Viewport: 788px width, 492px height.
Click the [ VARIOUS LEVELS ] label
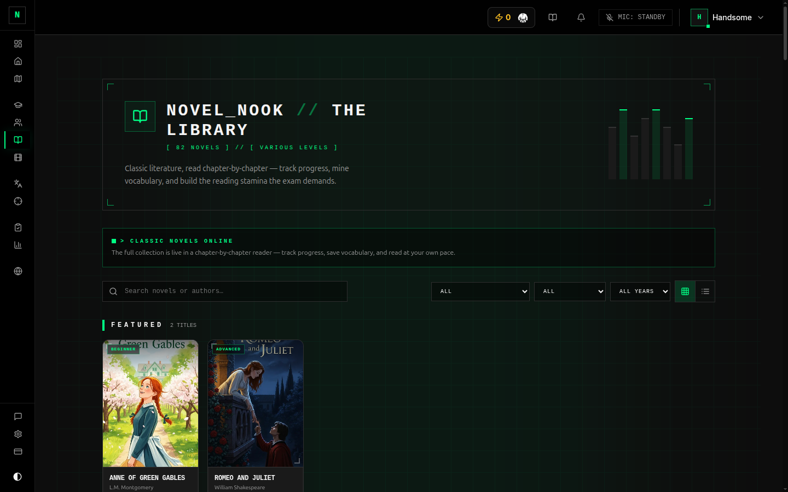coord(294,148)
